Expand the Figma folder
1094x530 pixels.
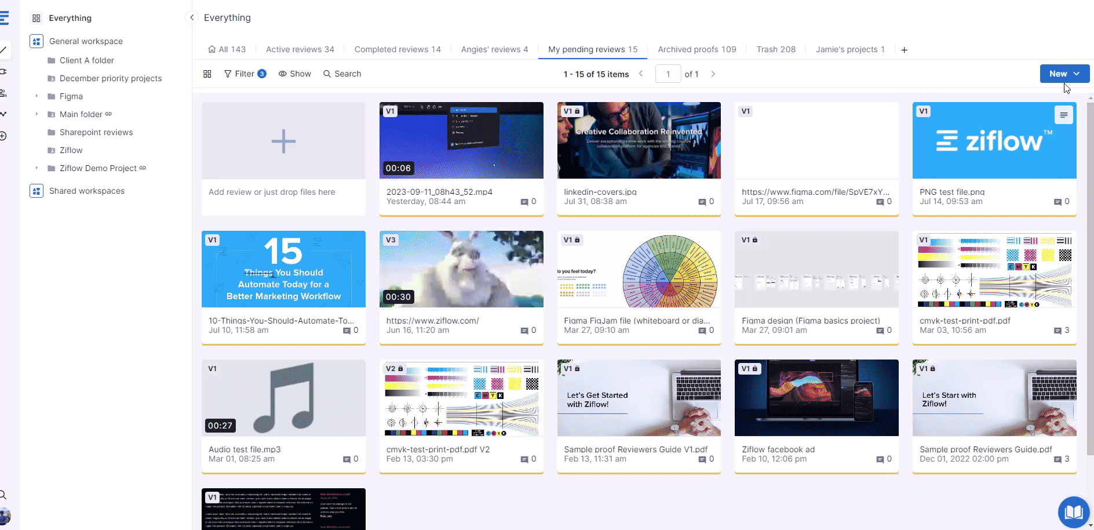pos(37,96)
